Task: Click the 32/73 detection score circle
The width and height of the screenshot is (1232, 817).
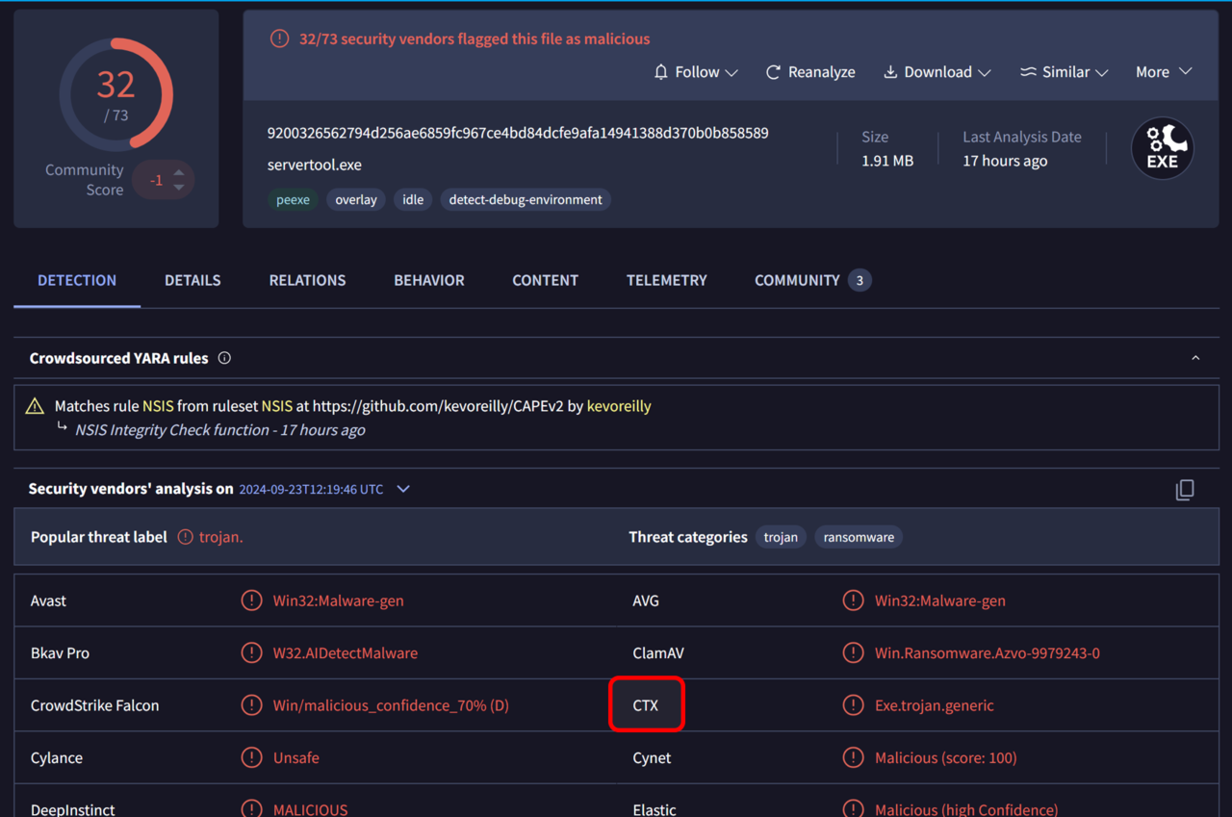Action: tap(116, 94)
